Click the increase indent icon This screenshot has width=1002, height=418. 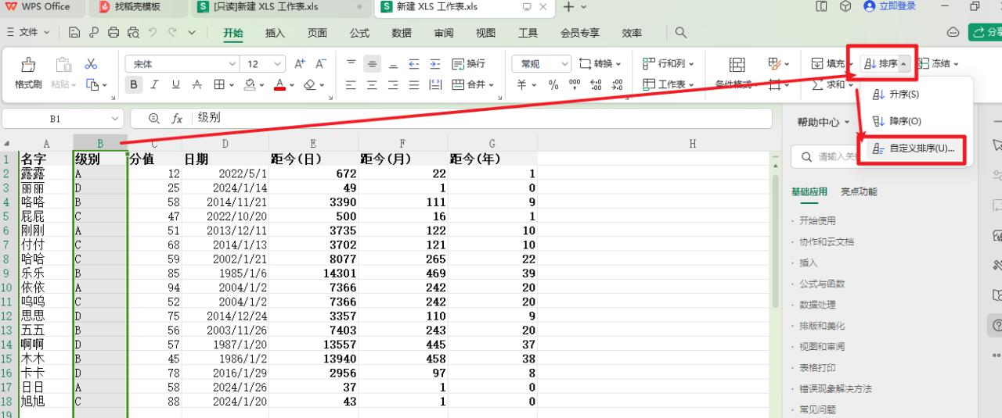point(435,64)
